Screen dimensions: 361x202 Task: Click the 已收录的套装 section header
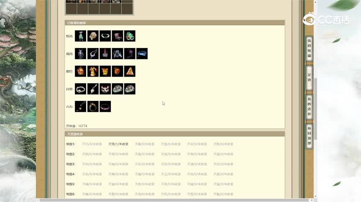tap(175, 23)
